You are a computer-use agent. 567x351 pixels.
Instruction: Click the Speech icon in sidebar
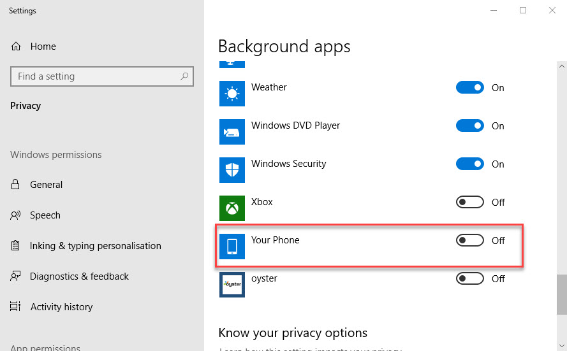[x=15, y=215]
